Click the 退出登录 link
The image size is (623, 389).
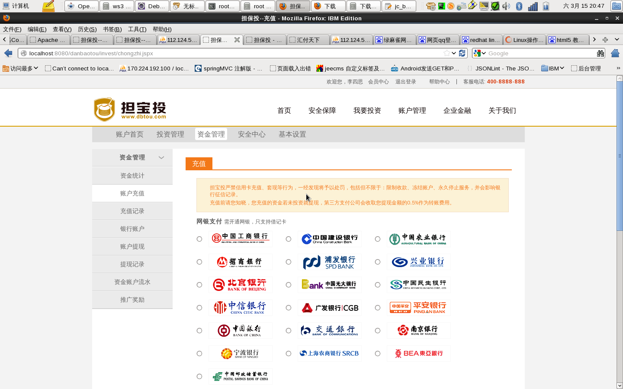point(406,82)
